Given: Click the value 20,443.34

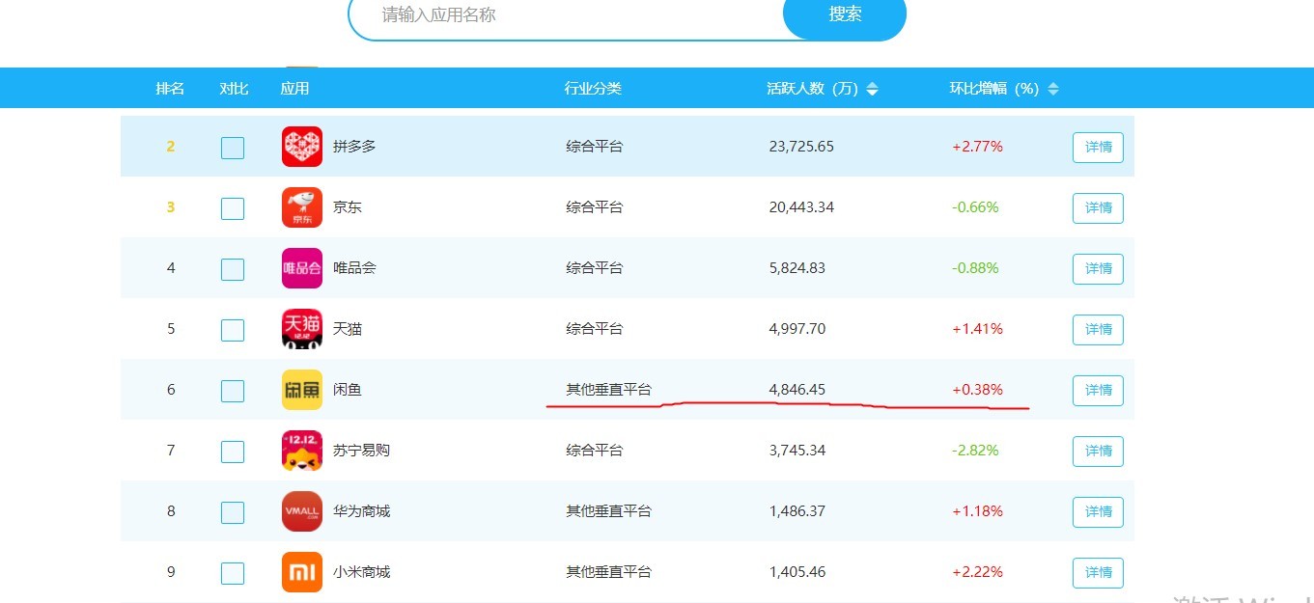Looking at the screenshot, I should [x=801, y=207].
